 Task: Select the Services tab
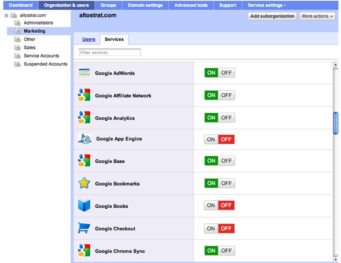[114, 39]
